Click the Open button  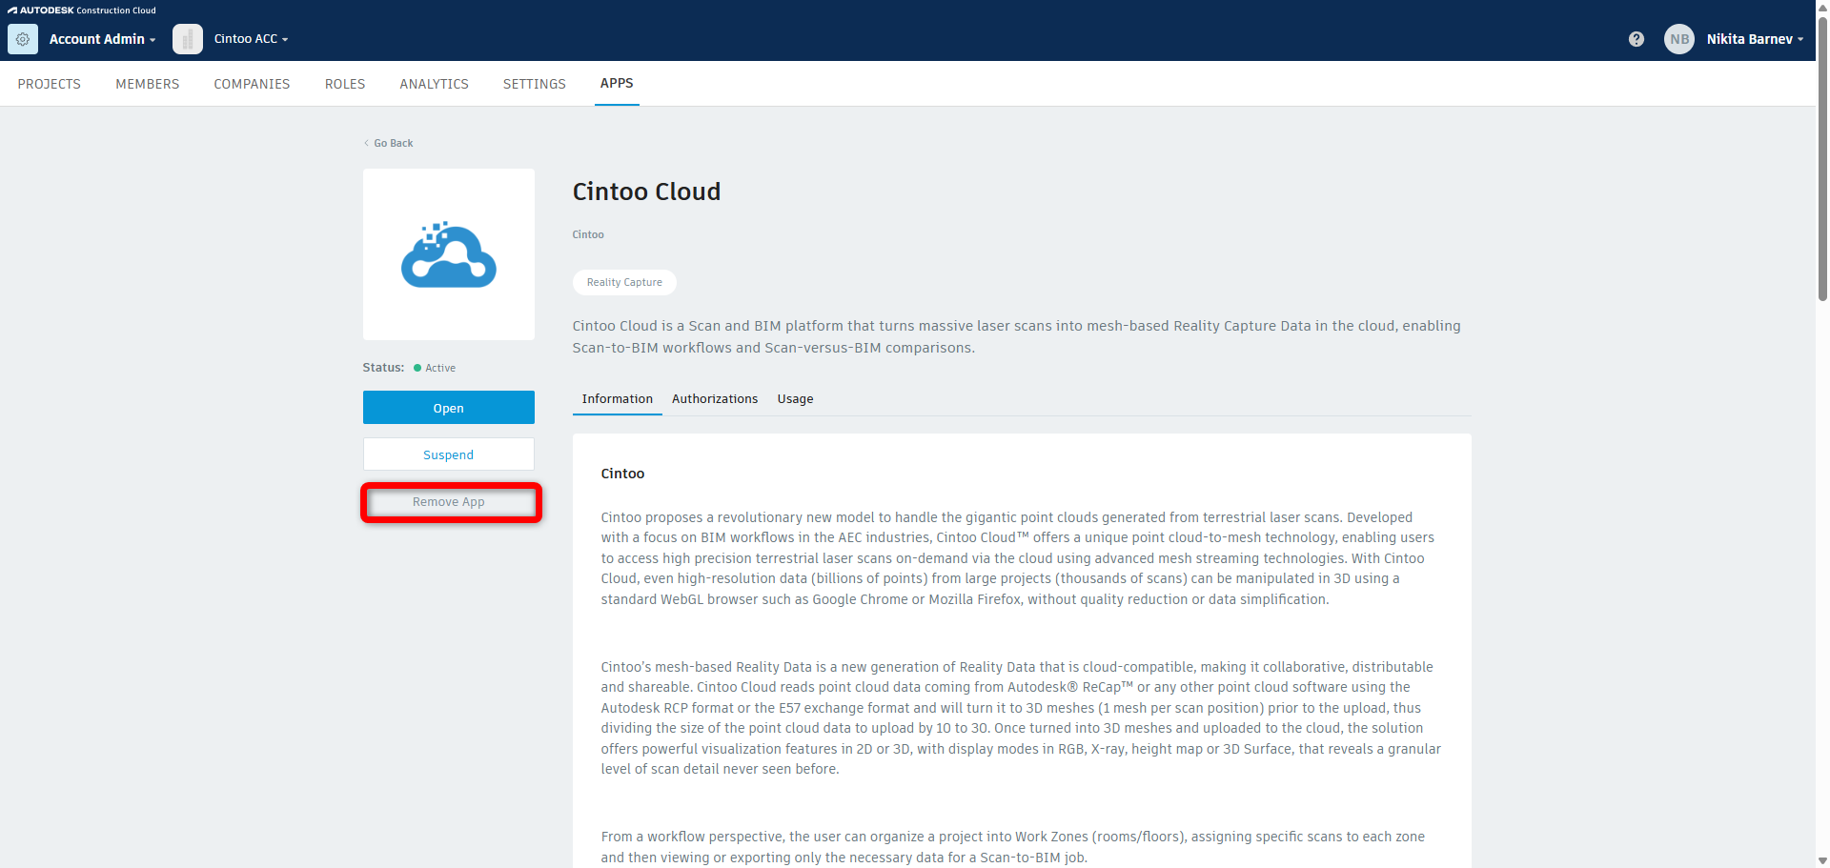(449, 408)
